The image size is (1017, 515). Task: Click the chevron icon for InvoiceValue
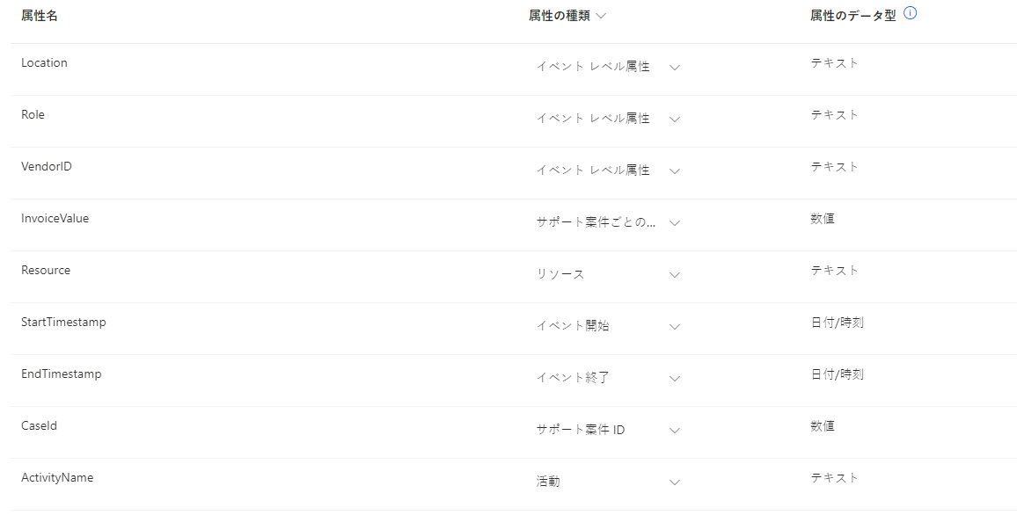point(675,222)
